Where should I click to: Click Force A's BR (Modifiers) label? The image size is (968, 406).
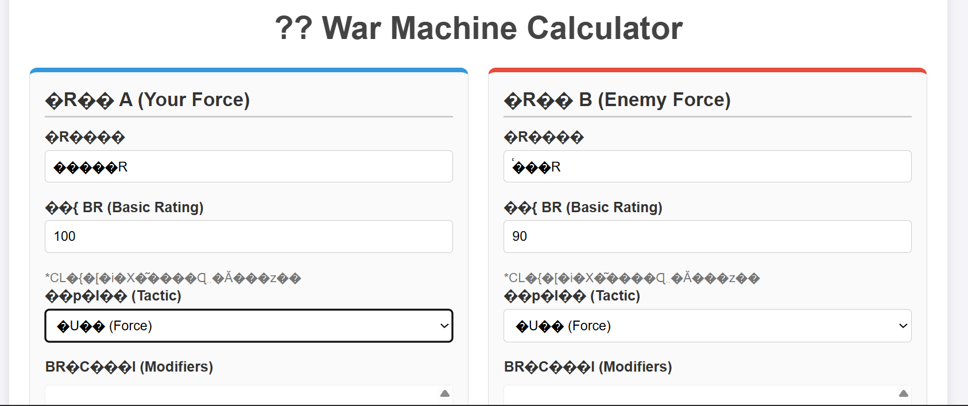tap(129, 367)
